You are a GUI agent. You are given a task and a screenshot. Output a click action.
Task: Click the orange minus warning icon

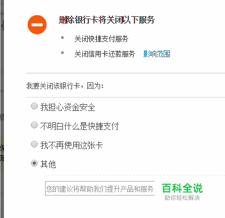pyautogui.click(x=37, y=25)
